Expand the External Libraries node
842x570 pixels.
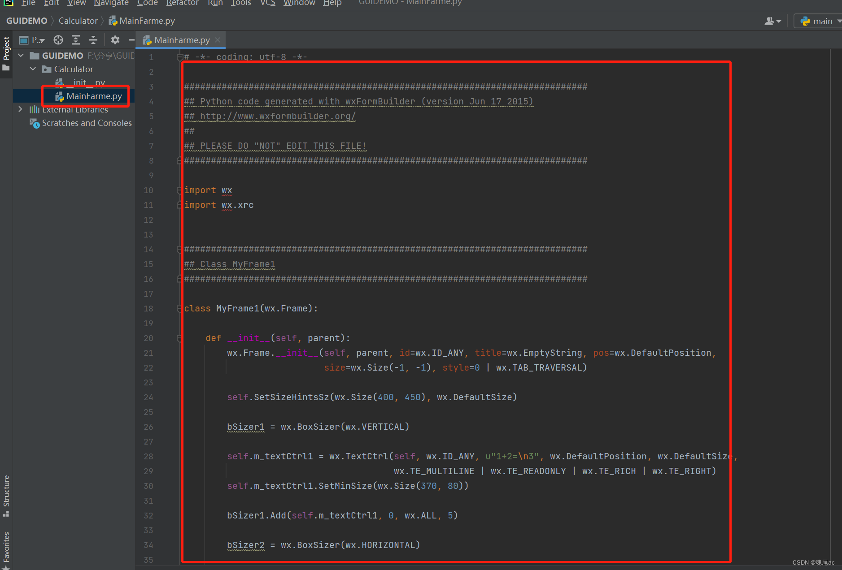pyautogui.click(x=21, y=109)
